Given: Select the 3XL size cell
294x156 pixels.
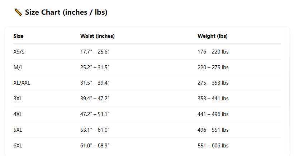Looking at the screenshot, I should [18, 99].
